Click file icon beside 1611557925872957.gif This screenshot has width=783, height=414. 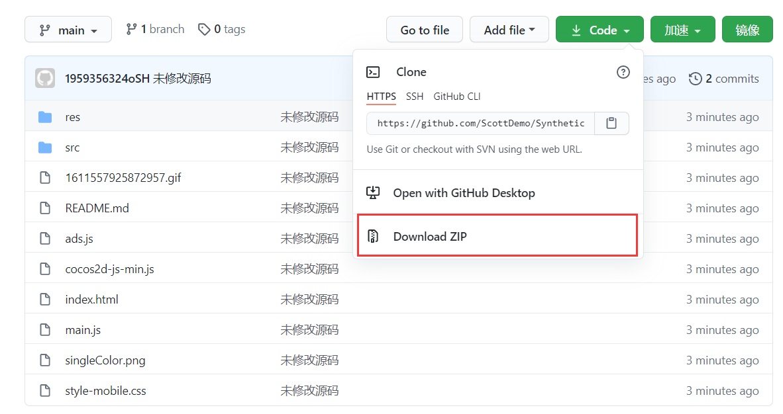[x=45, y=178]
